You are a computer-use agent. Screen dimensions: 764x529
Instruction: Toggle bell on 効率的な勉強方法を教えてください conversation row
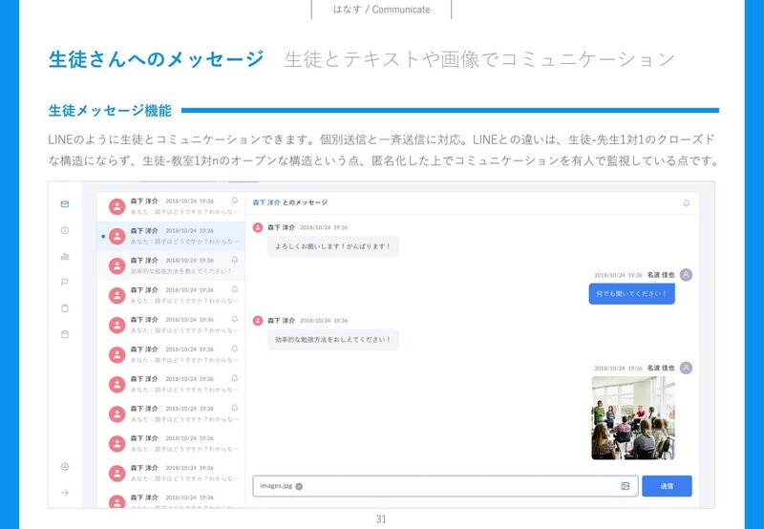click(234, 260)
